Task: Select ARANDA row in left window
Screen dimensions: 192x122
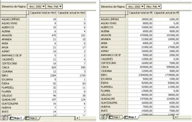Action: (x=14, y=39)
